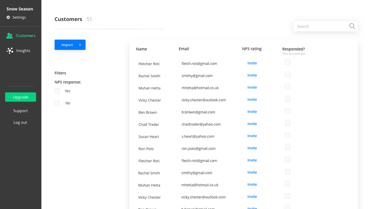Click the Customers people icon in sidebar
Viewport: 372px width, 209px height.
click(10, 36)
